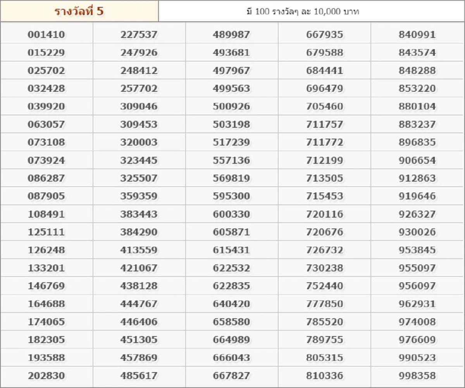The image size is (465, 388).
Task: Click the 100 รางวัลๆ ละ 10,000 บาท text
Action: 307,12
